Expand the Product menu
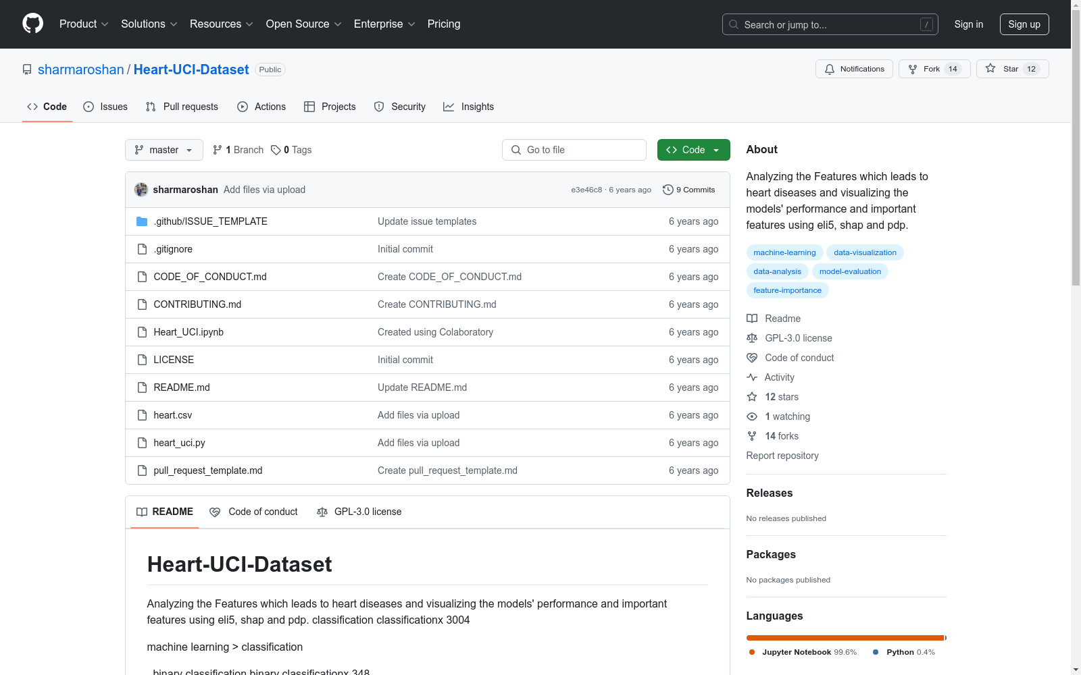 tap(84, 24)
